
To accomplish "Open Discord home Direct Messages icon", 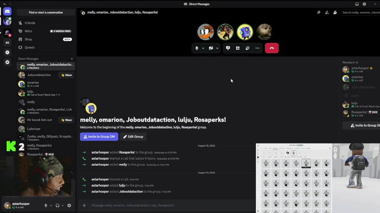I will [7, 12].
